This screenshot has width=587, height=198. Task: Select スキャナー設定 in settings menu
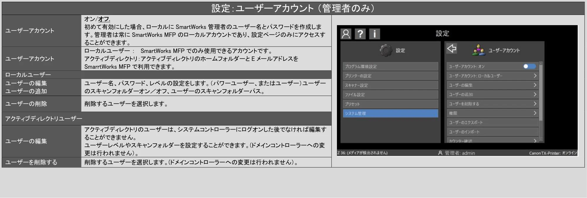pyautogui.click(x=390, y=85)
